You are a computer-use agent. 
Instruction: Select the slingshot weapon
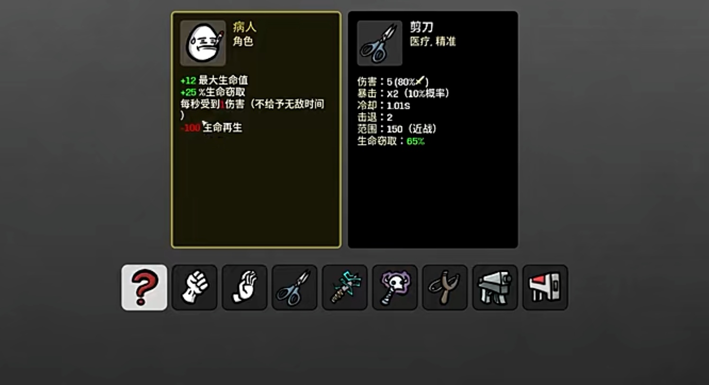(445, 287)
